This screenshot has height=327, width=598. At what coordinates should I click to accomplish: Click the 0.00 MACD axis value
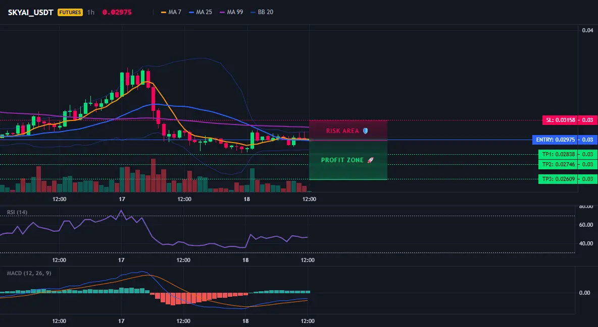click(585, 293)
